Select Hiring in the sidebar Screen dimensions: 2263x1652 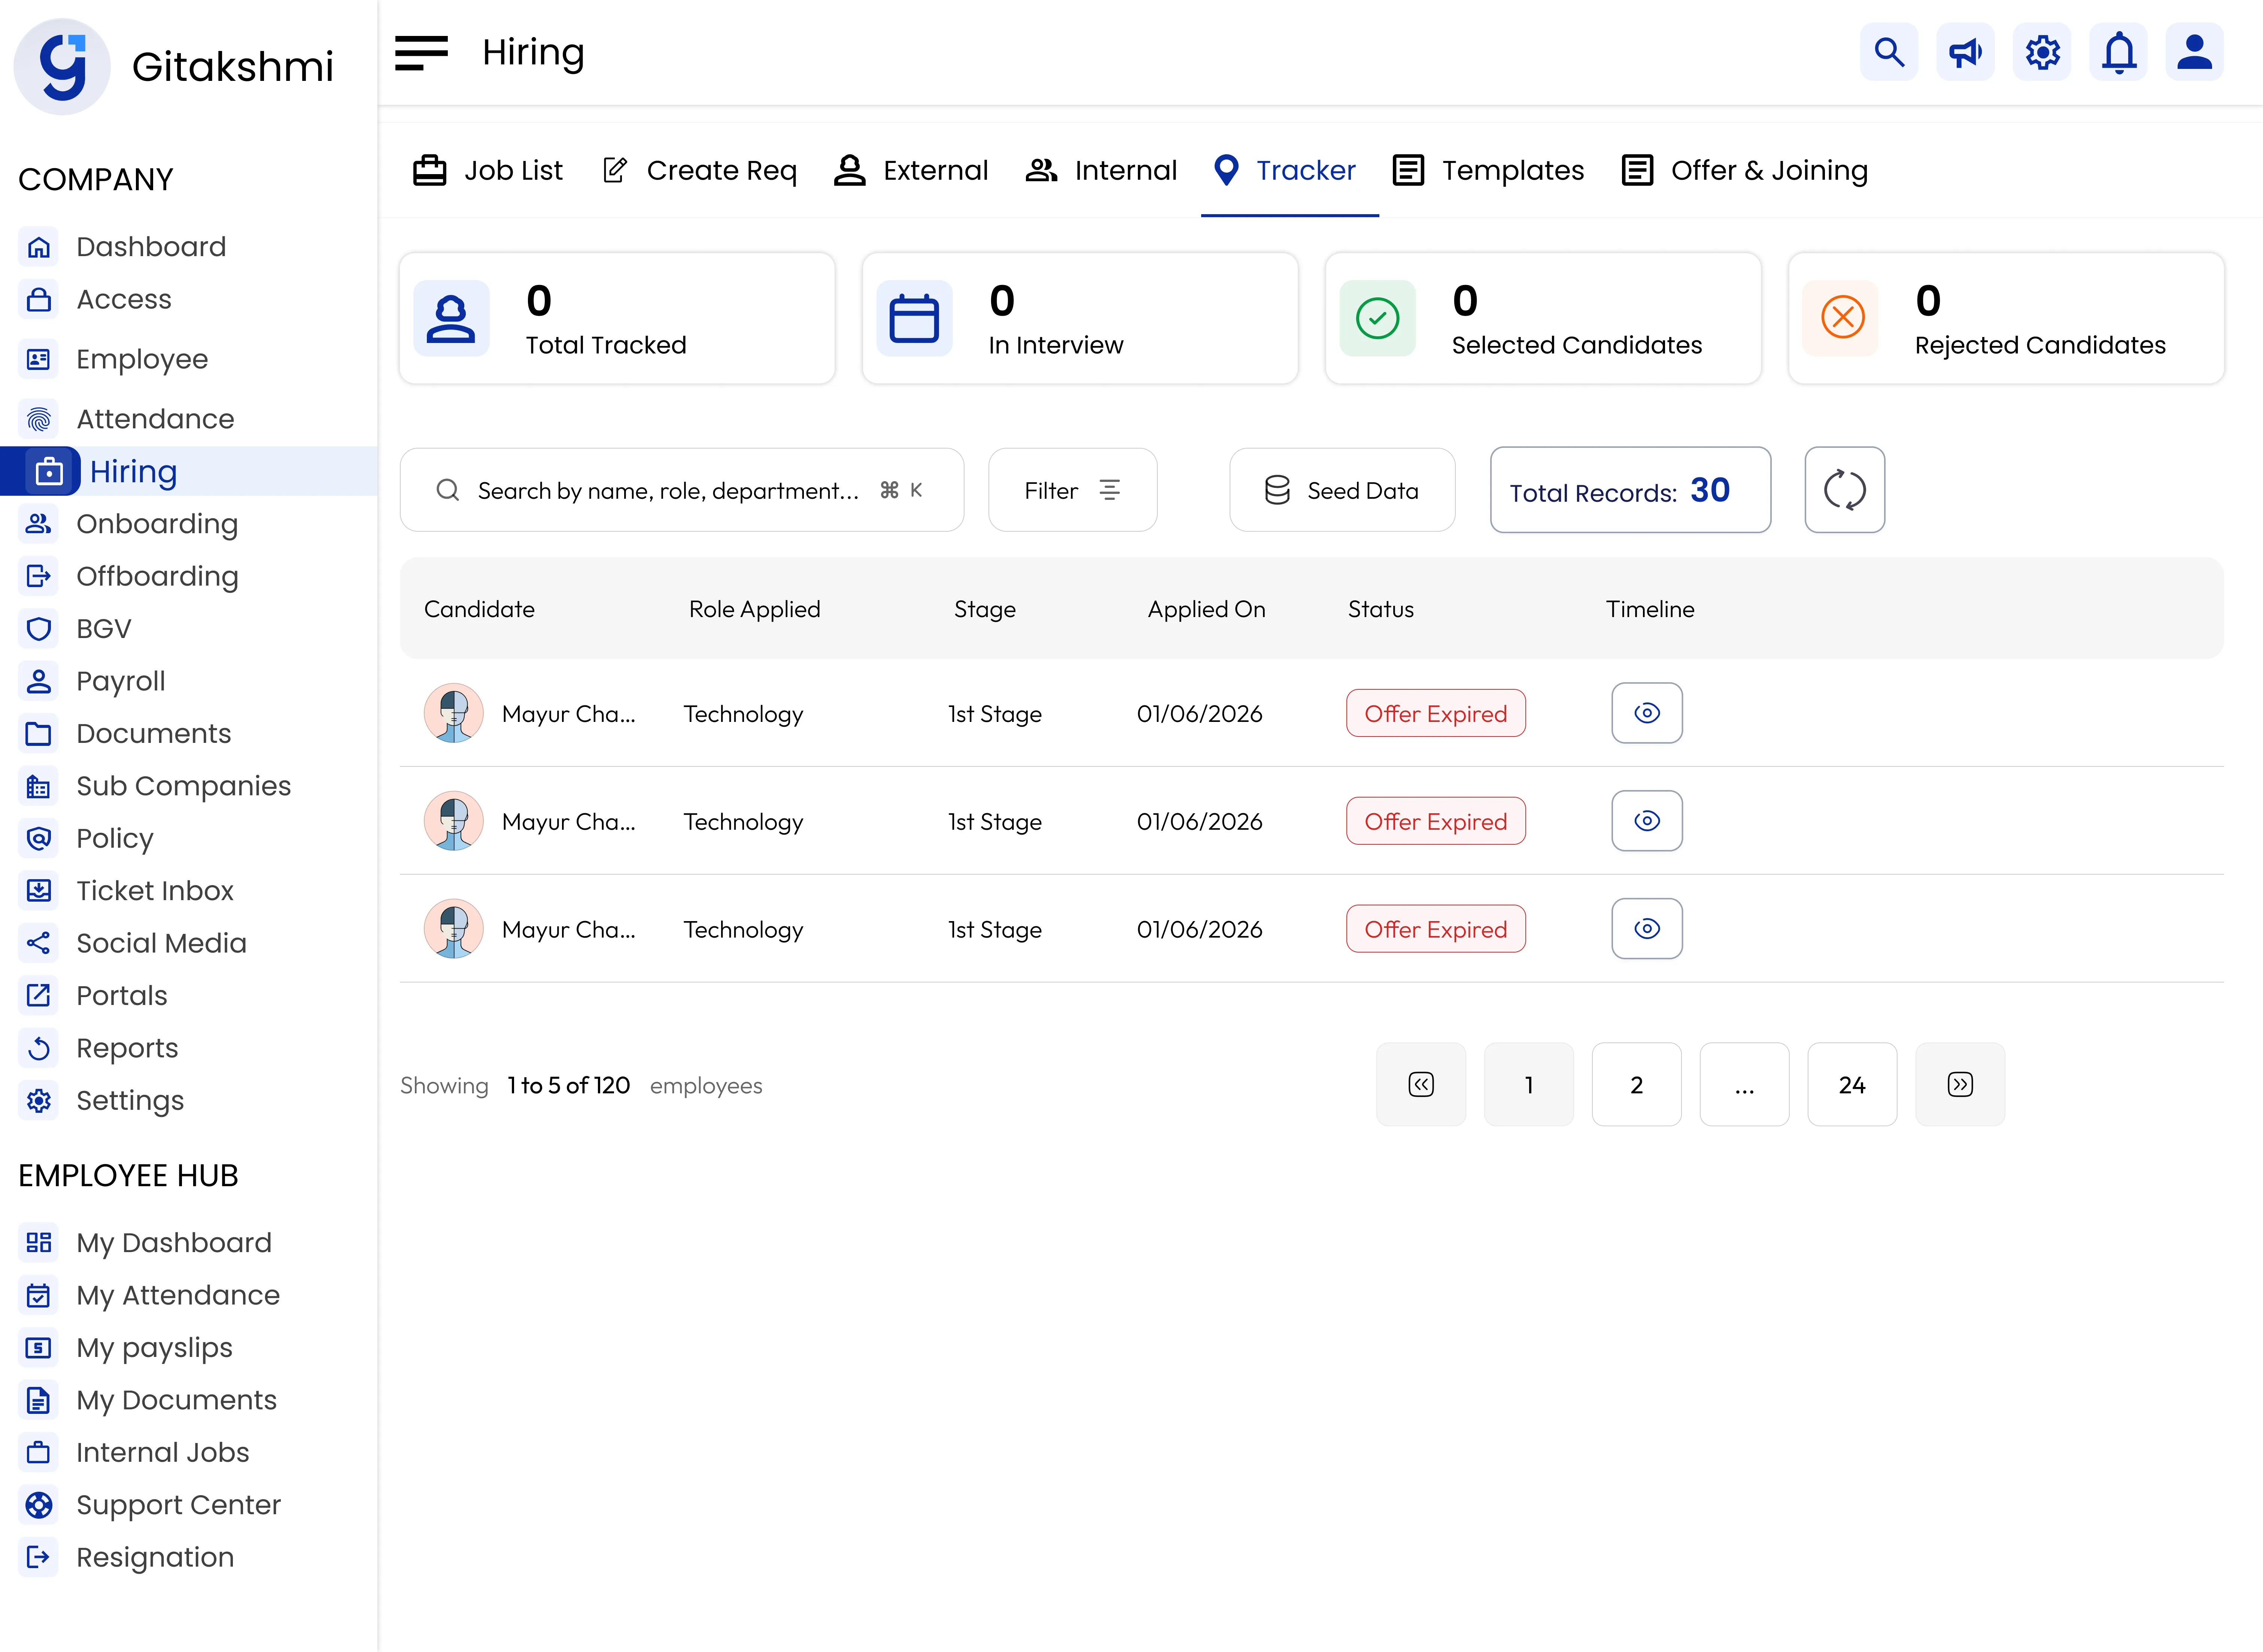tap(189, 471)
